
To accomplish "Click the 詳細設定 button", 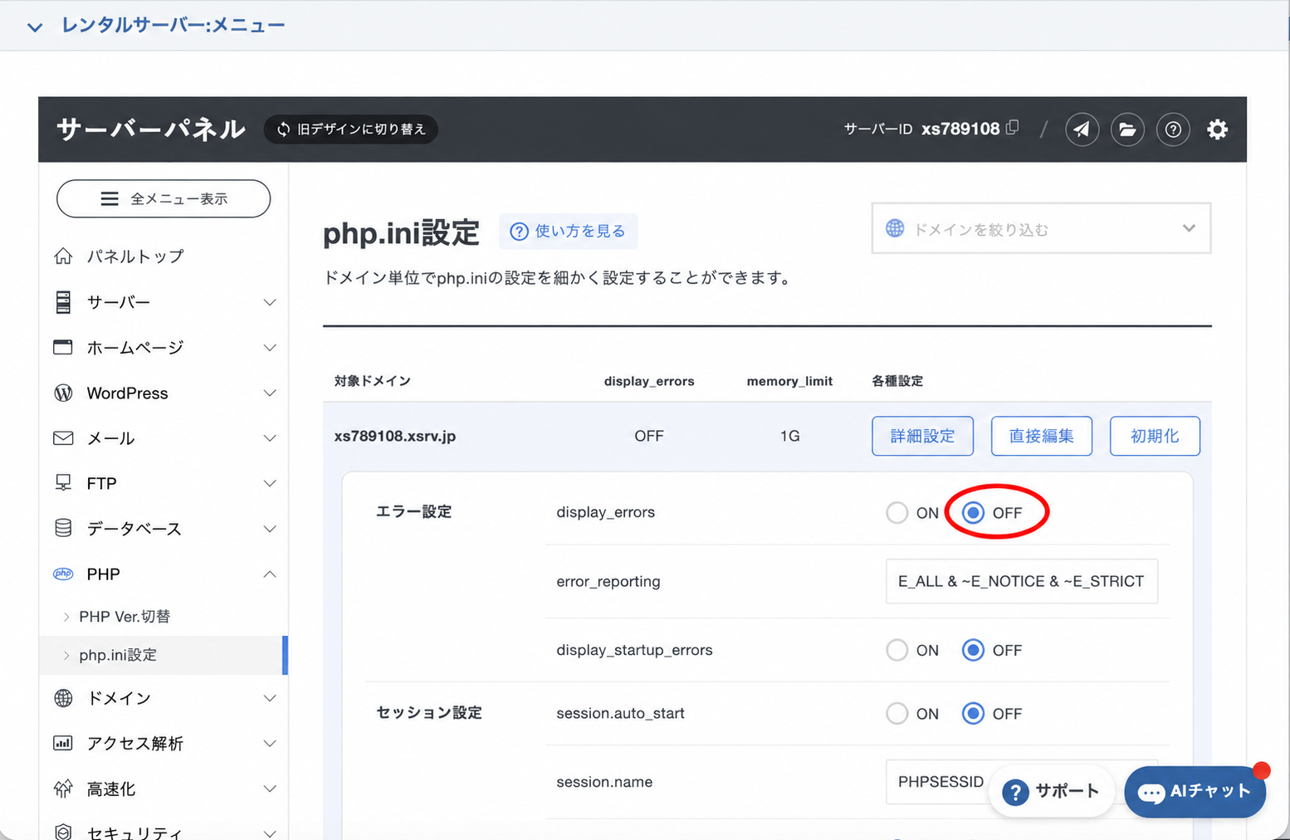I will (x=922, y=436).
